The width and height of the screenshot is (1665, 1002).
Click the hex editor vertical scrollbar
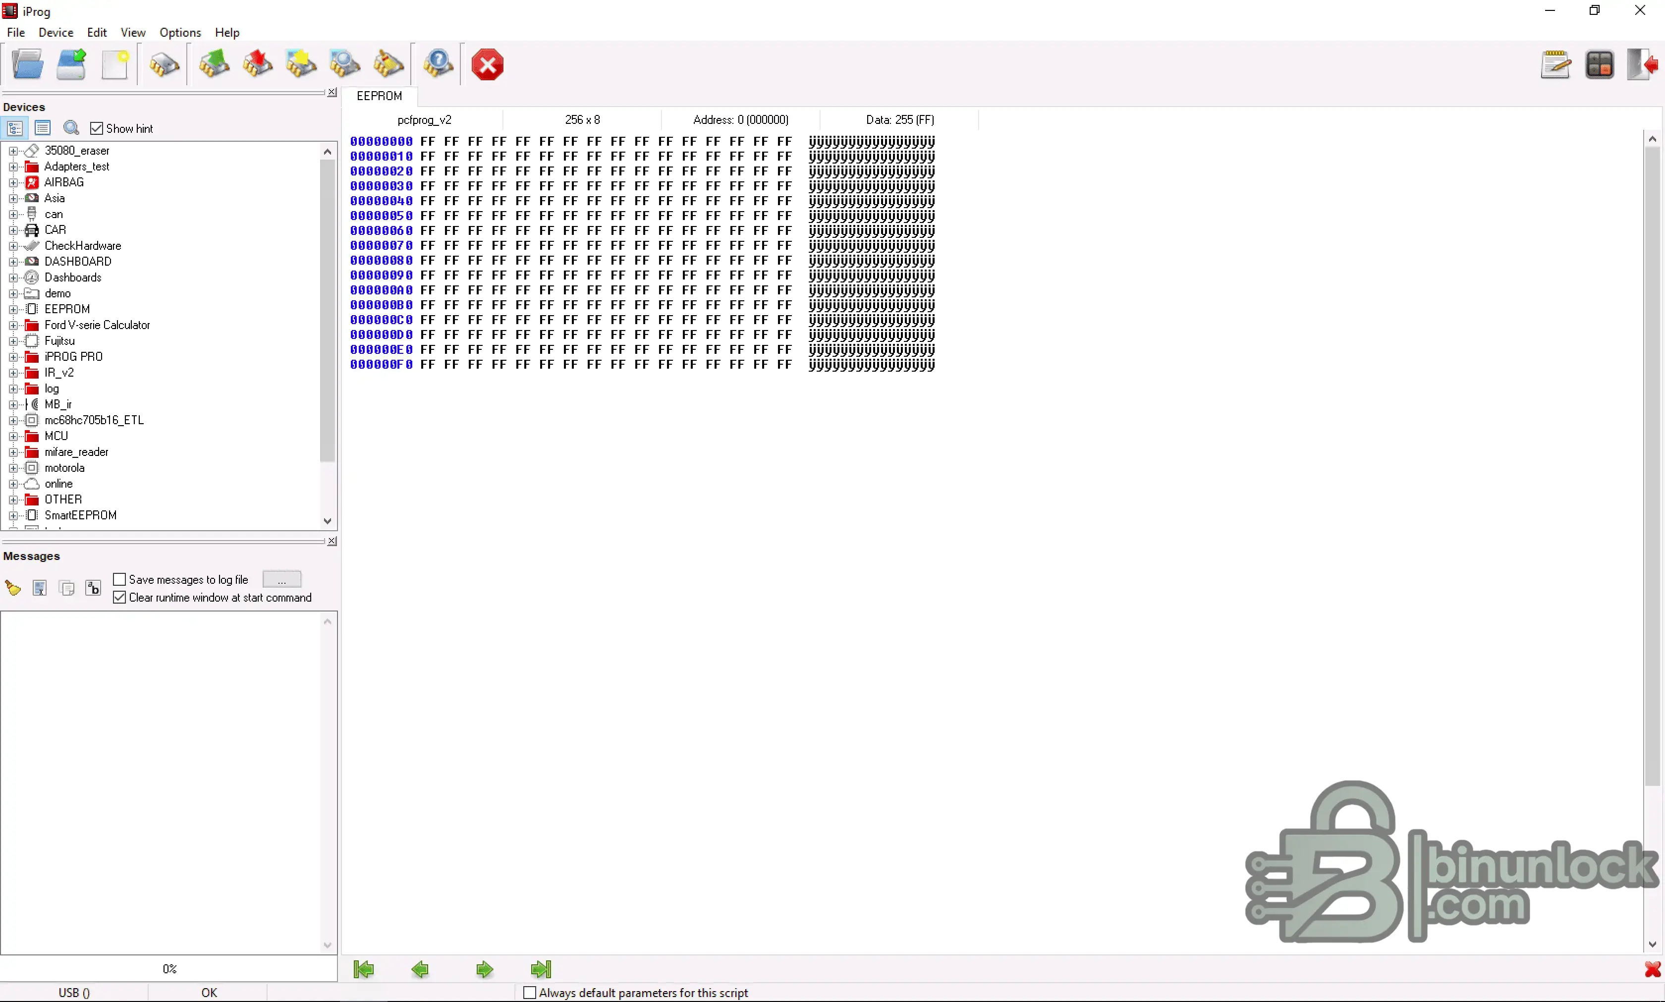coord(1652,466)
